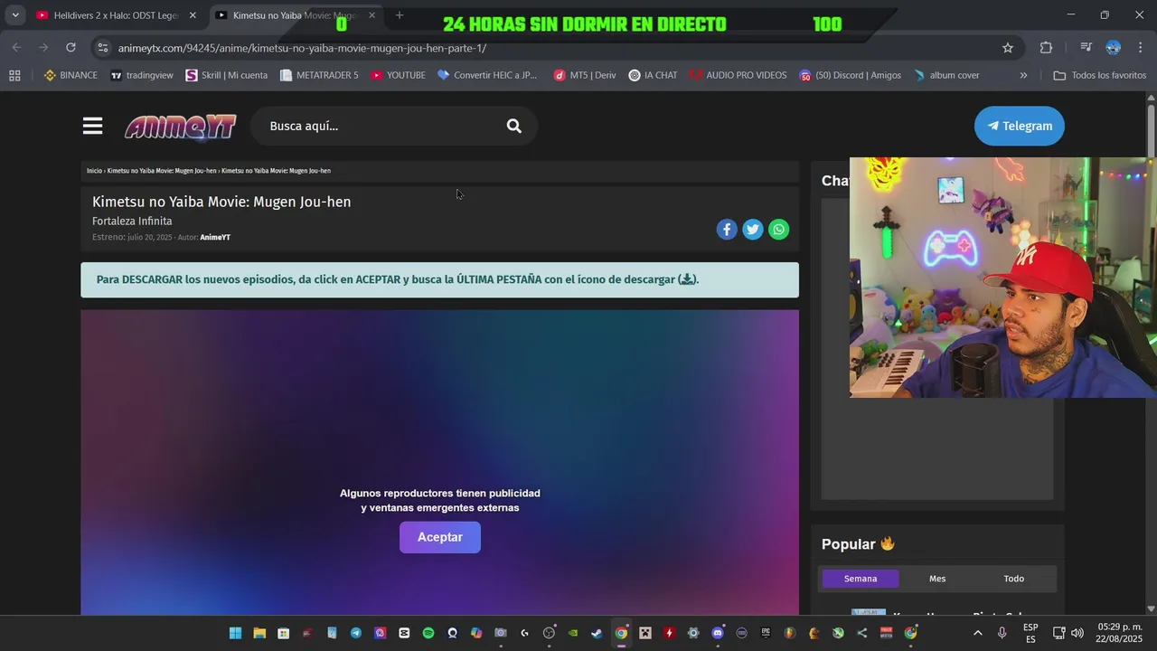Open the Skrill | Mi cuenta bookmark
The image size is (1157, 651).
[x=226, y=75]
